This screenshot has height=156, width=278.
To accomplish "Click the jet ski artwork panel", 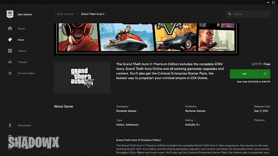I will (x=126, y=37).
